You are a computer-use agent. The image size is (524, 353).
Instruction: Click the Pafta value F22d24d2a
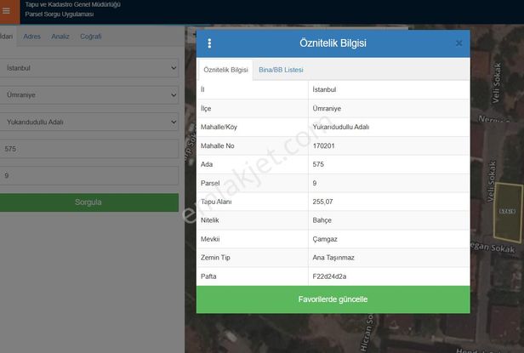pos(329,276)
